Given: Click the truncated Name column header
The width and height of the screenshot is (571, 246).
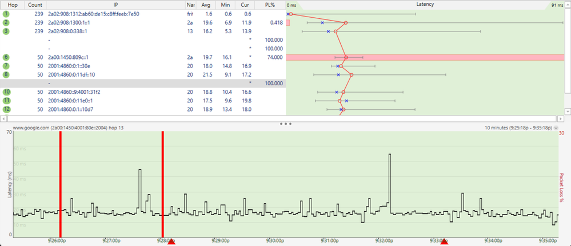Looking at the screenshot, I should coord(190,5).
